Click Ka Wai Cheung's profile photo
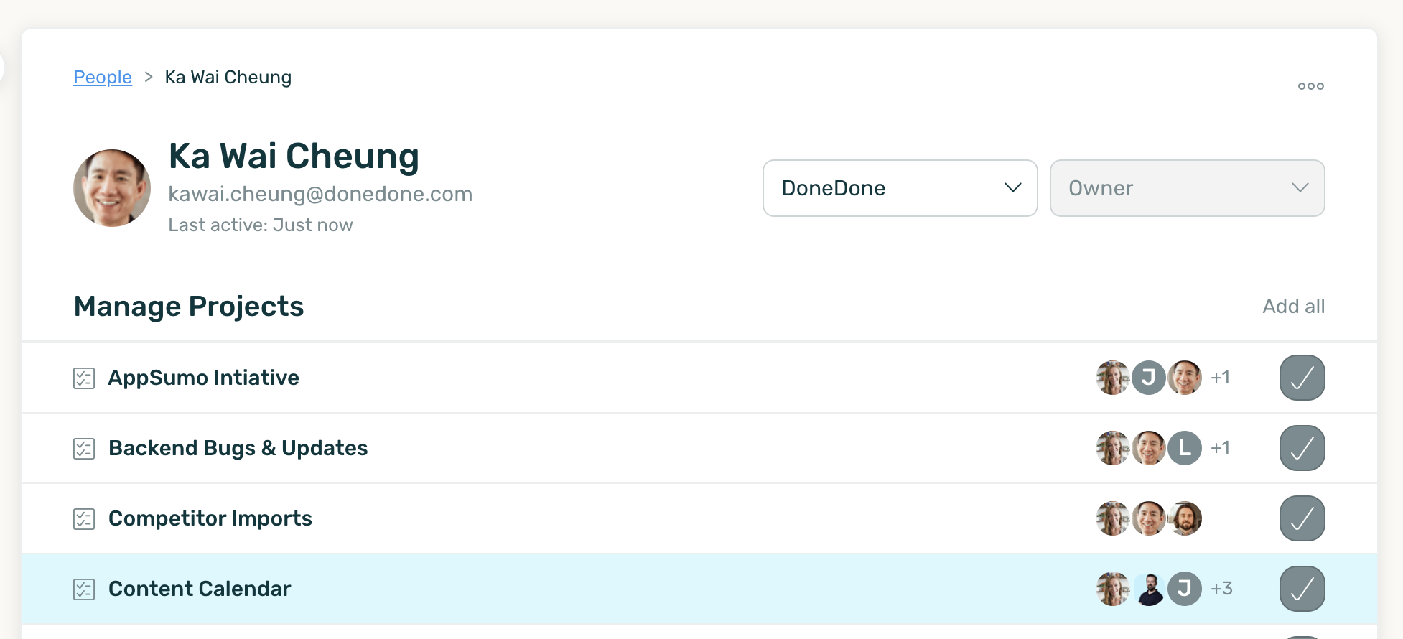 coord(112,188)
